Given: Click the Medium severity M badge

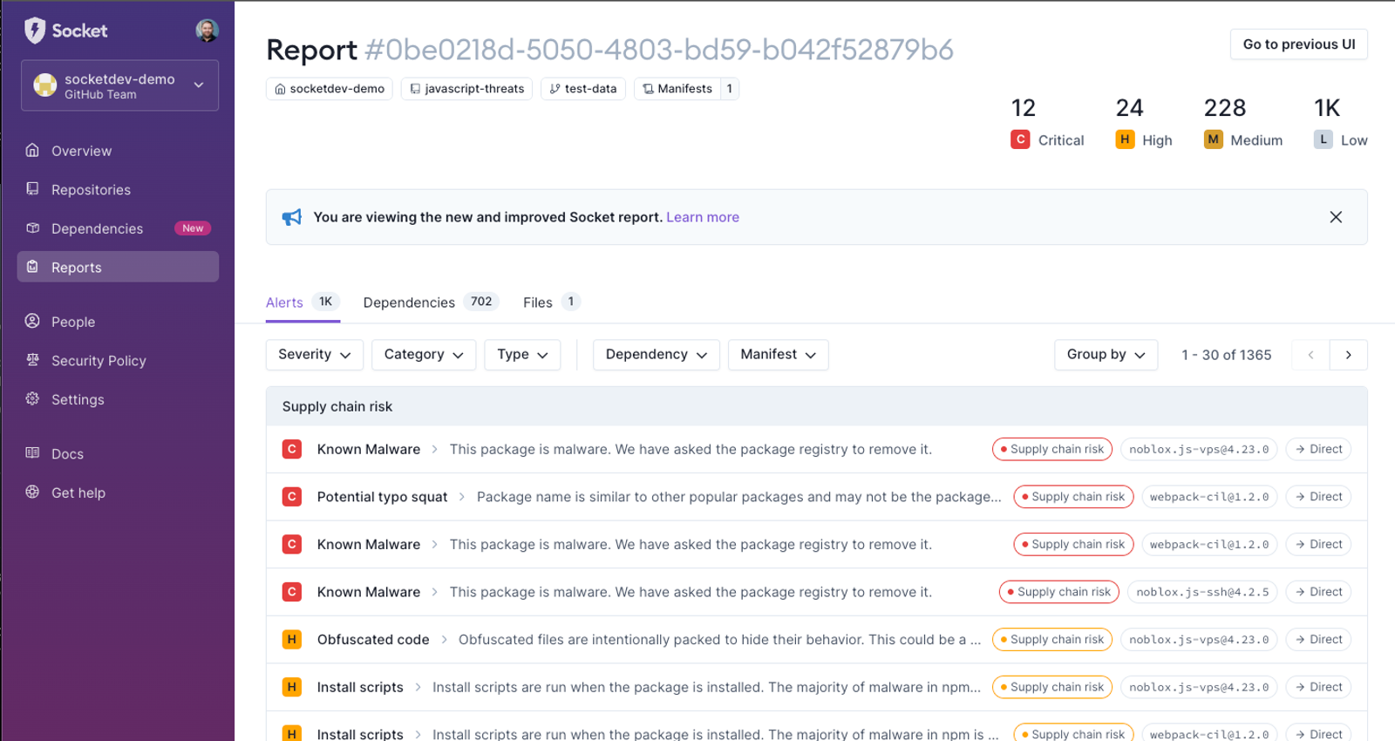Looking at the screenshot, I should click(x=1213, y=139).
